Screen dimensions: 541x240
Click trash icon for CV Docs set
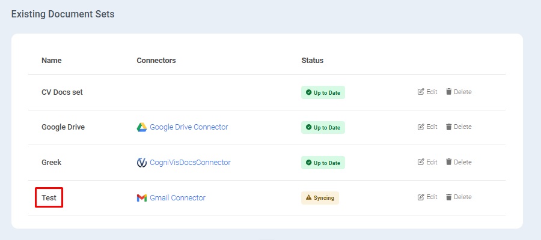[x=448, y=92]
